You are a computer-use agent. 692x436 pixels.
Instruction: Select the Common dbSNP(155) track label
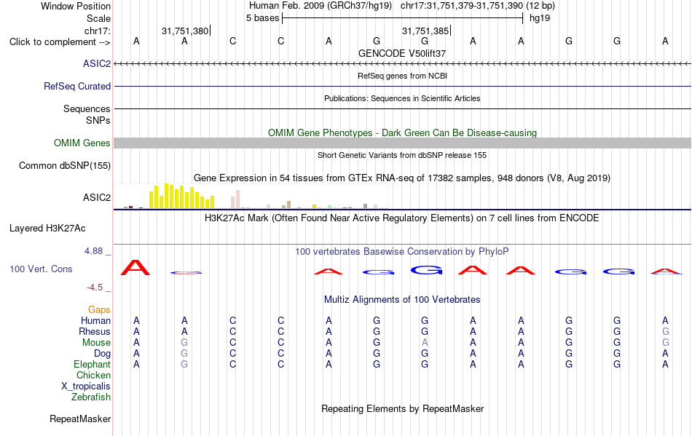tap(65, 166)
